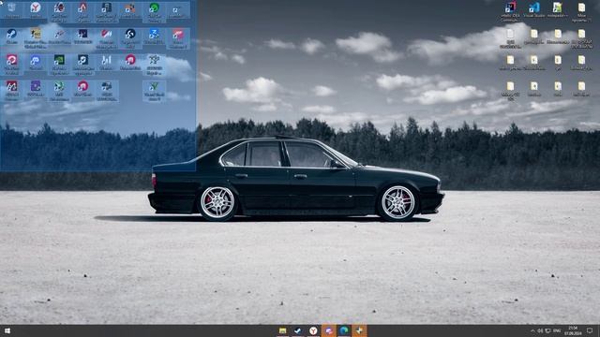Screen dimensions: 600x337
Task: Select the green NVIDIA GeForce Experience shortcut
Action: [59, 64]
